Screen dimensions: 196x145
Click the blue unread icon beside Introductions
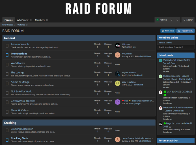[7, 55]
